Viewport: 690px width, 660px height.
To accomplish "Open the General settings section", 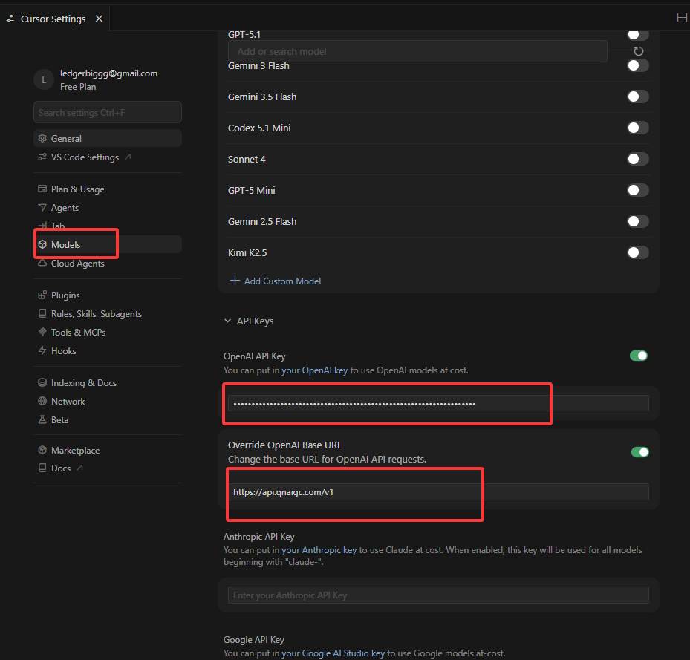I will 108,138.
